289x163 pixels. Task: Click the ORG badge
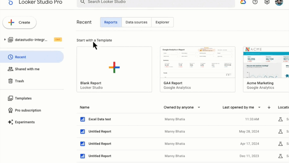tap(58, 39)
